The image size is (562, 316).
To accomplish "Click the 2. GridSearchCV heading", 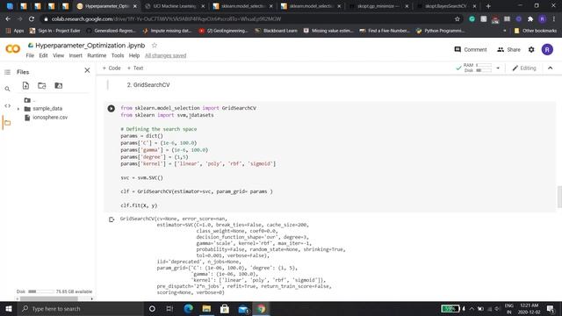I will pos(148,85).
